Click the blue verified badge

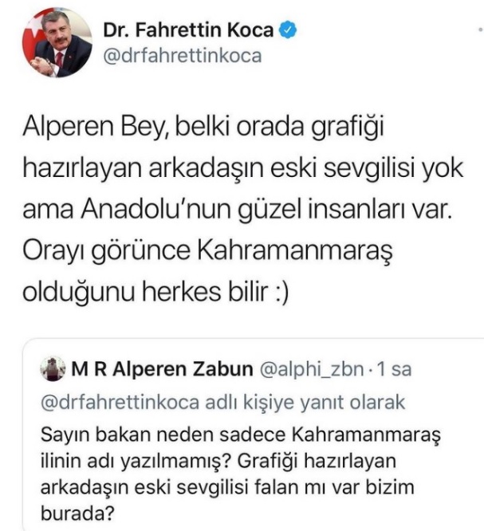(x=288, y=29)
